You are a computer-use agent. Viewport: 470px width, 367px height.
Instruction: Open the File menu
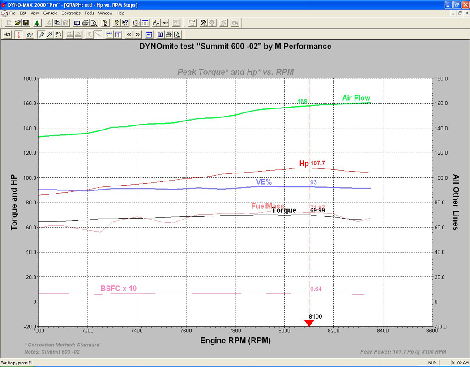[x=12, y=13]
